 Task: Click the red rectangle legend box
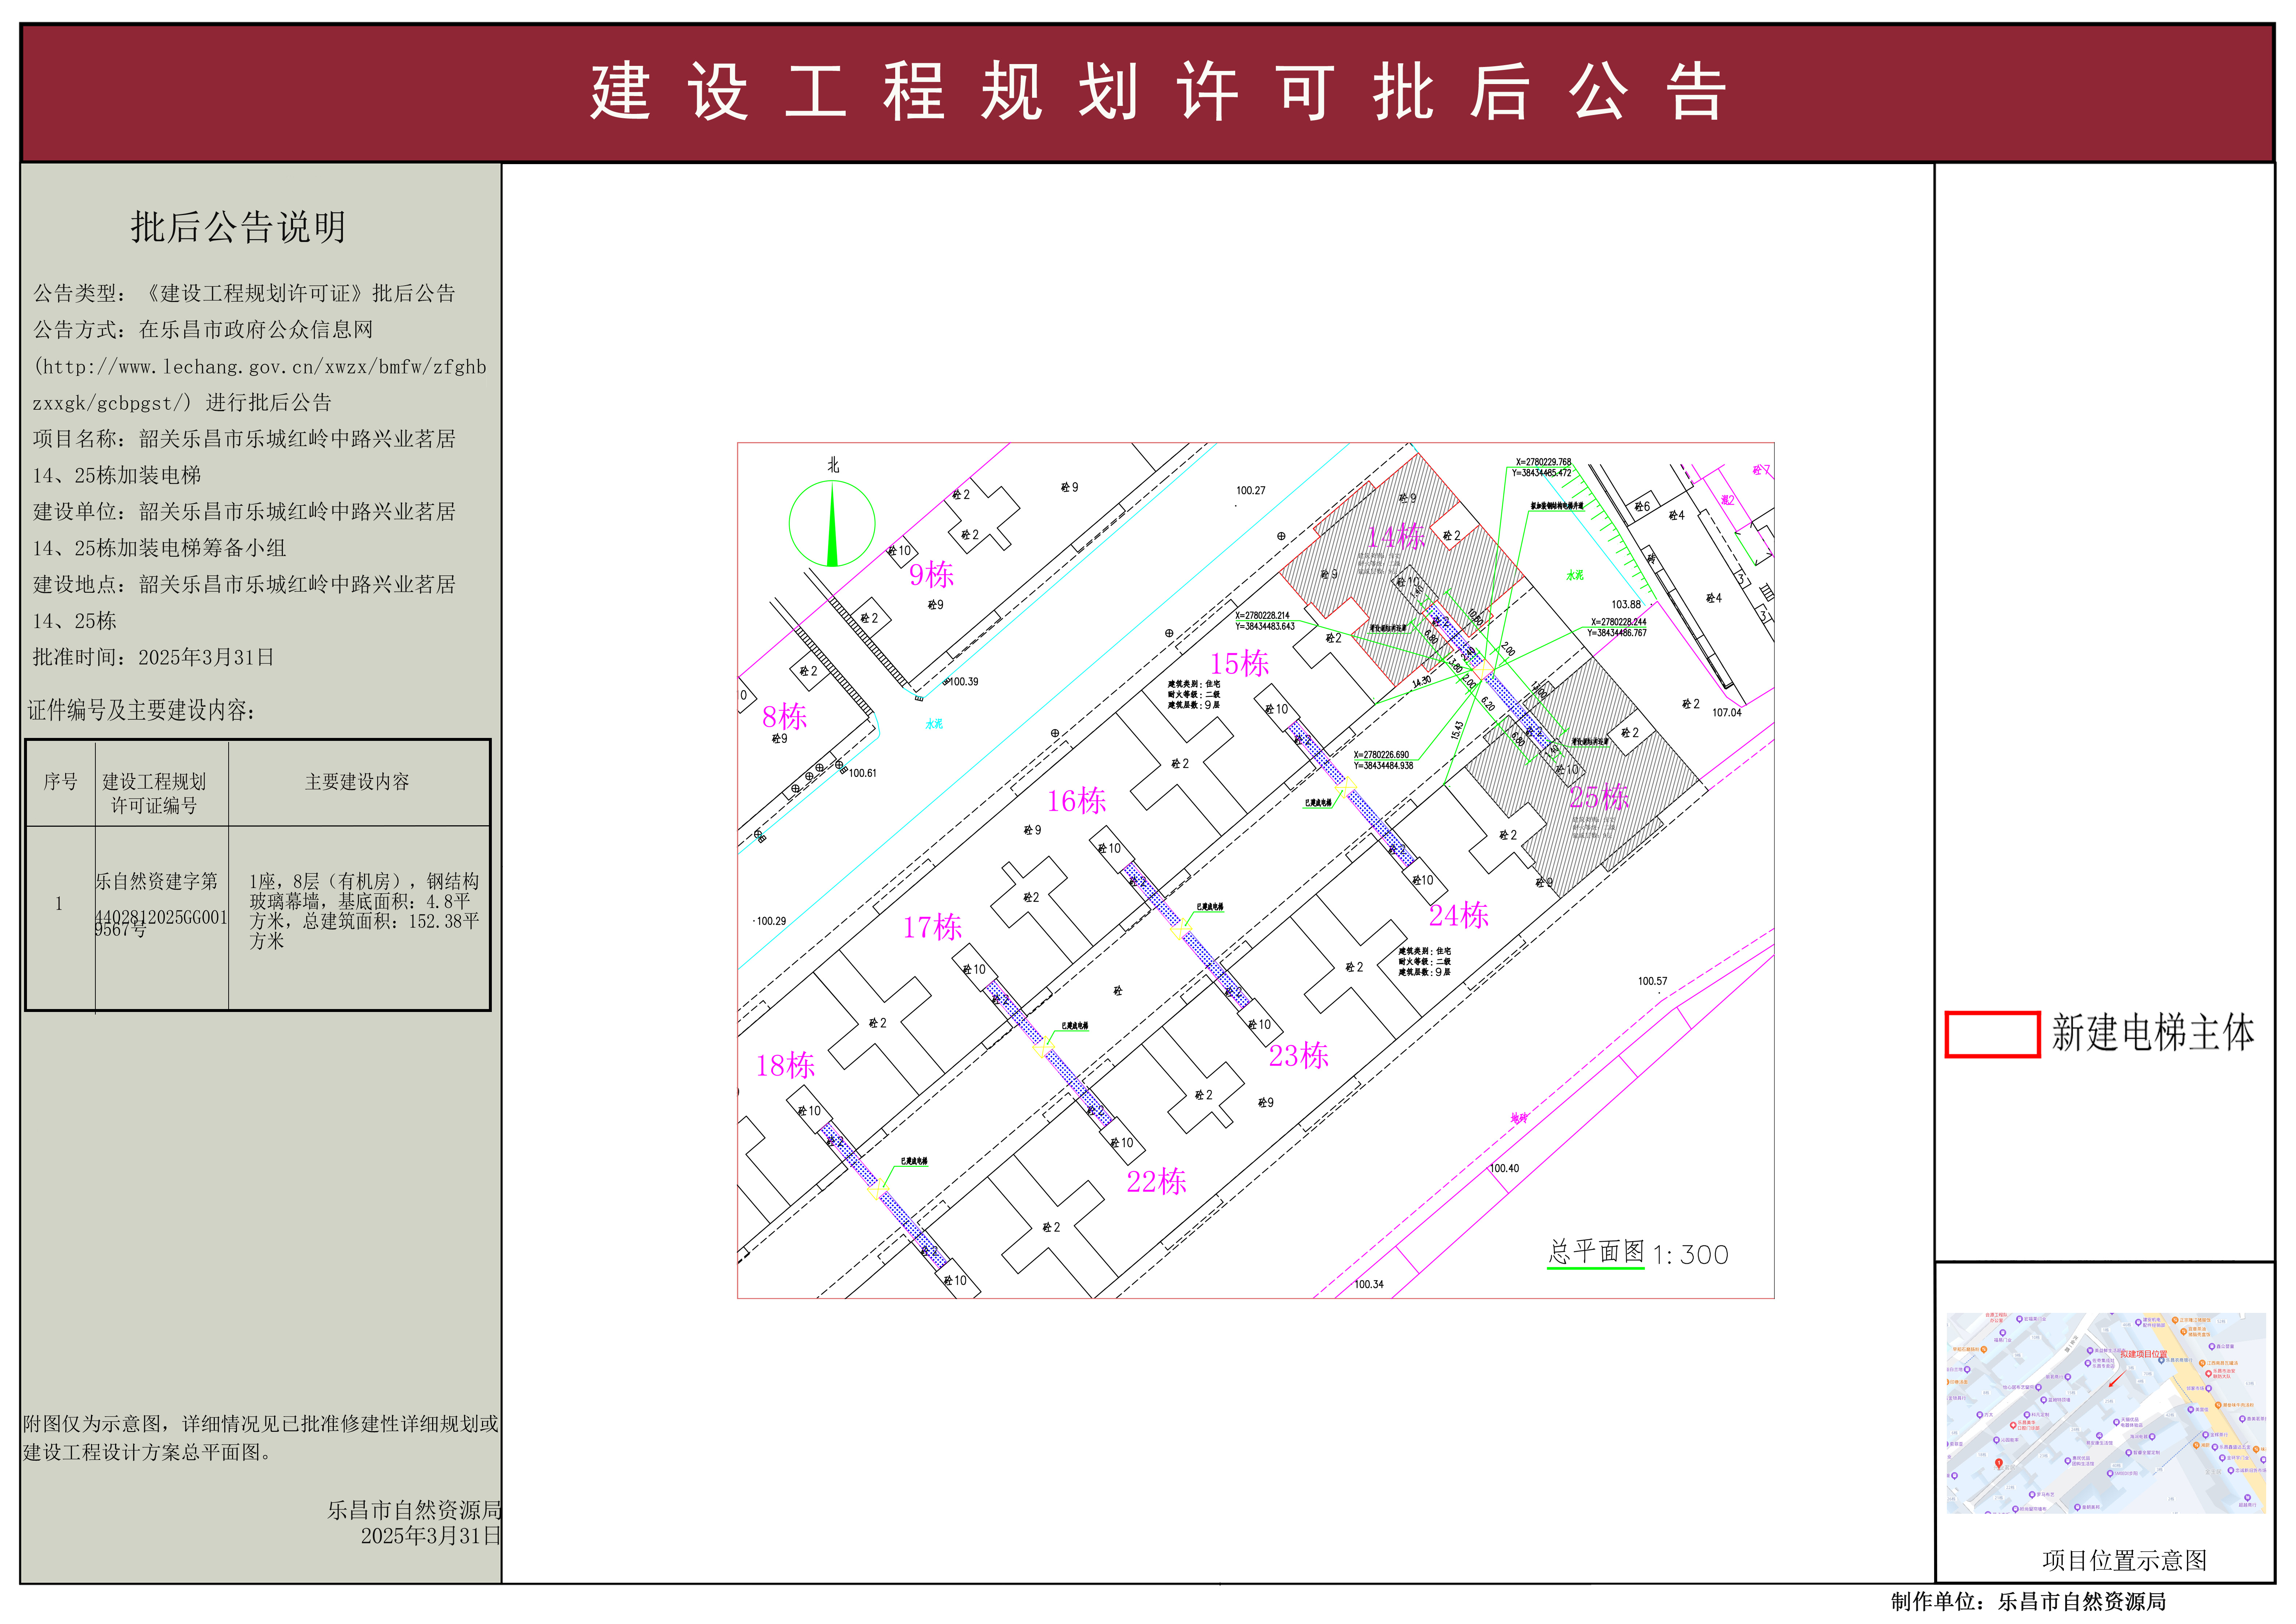1992,1034
